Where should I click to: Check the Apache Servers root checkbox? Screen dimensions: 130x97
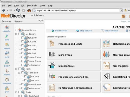16,30
